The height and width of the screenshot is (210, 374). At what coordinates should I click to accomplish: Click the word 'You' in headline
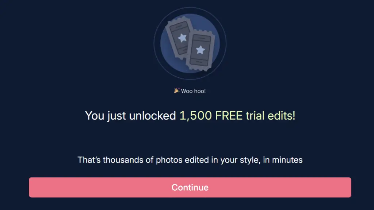point(95,116)
